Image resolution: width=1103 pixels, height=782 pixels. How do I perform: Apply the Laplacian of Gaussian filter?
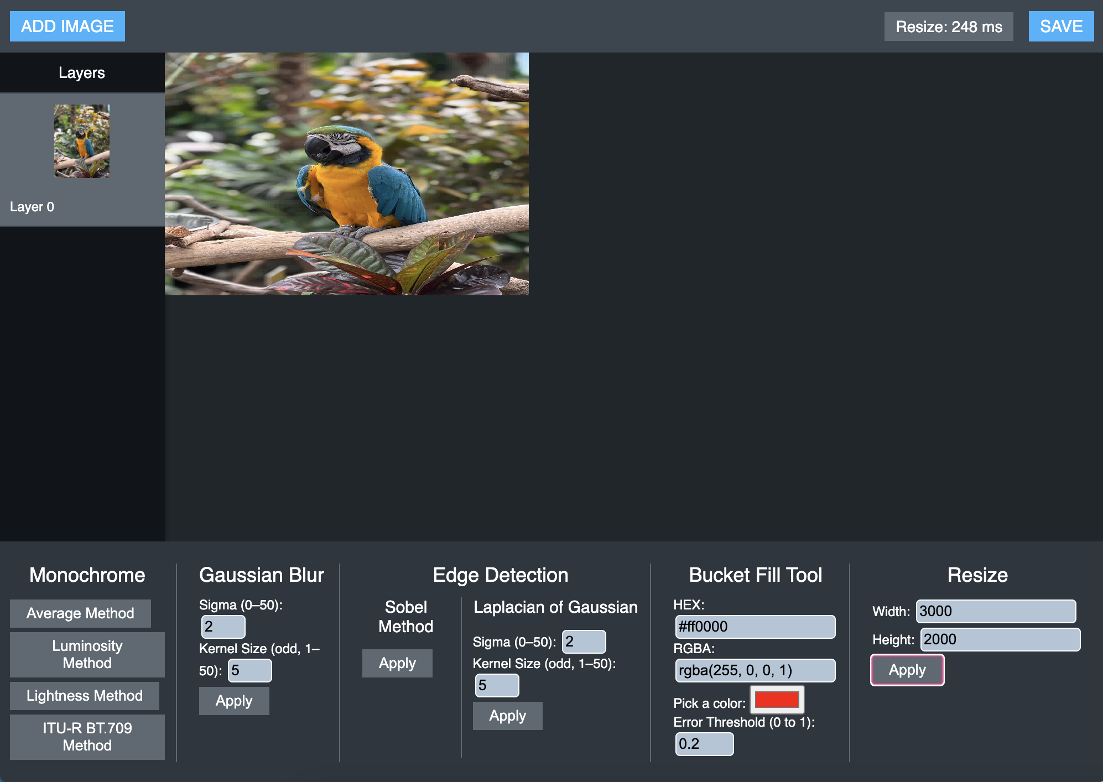point(507,716)
